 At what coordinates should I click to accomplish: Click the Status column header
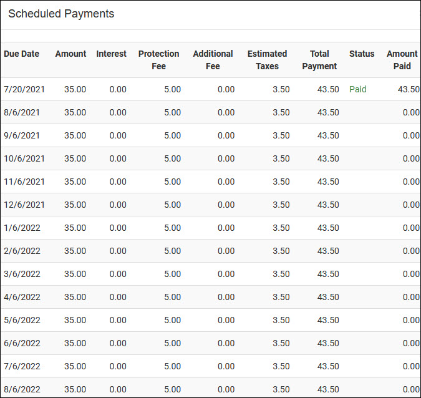point(362,54)
